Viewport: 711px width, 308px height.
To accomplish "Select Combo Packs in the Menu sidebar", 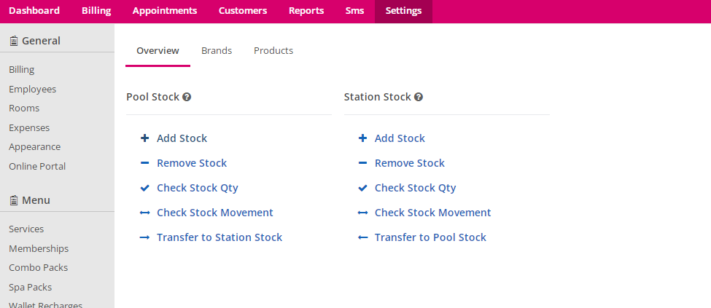I will coord(39,268).
